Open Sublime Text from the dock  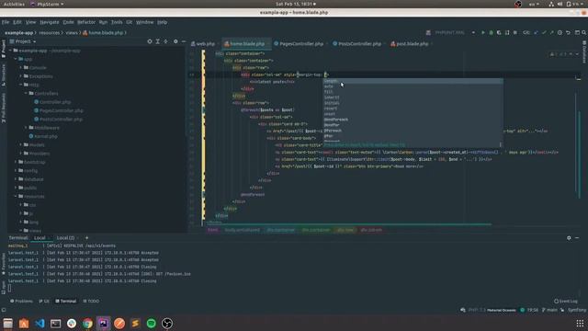tap(135, 323)
